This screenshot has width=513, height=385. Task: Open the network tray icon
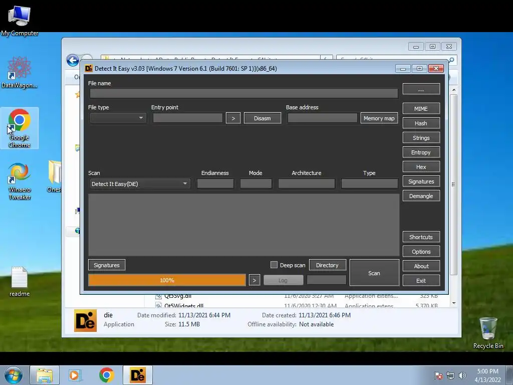point(450,375)
